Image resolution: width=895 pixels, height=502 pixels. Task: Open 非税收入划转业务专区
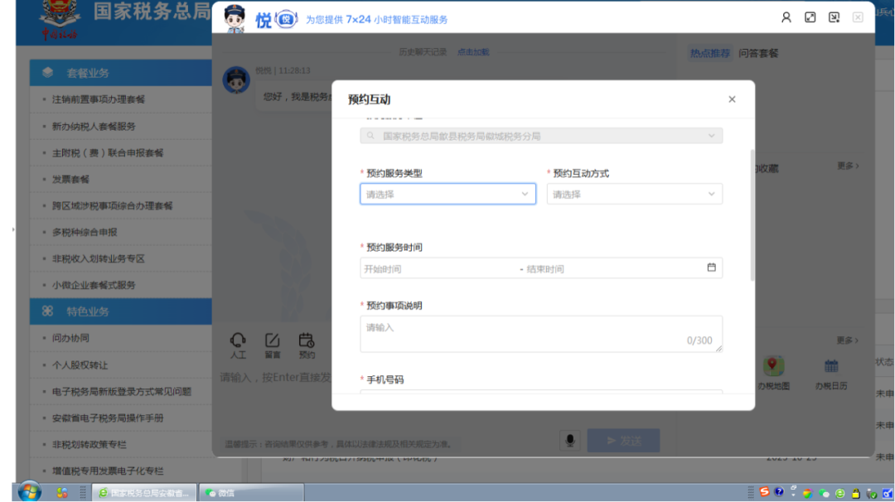pos(98,258)
